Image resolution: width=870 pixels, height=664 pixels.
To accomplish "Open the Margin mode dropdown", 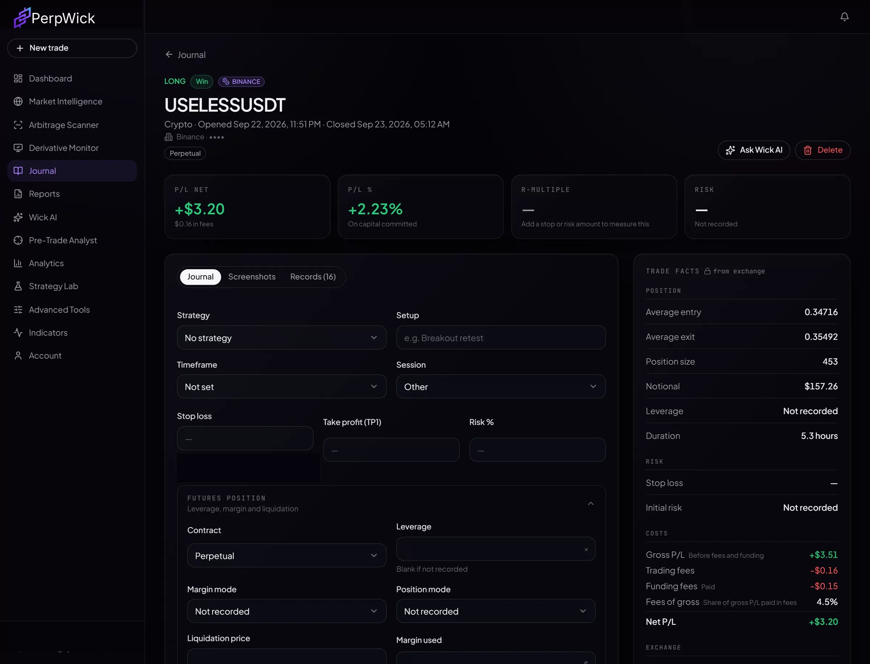I will tap(287, 611).
